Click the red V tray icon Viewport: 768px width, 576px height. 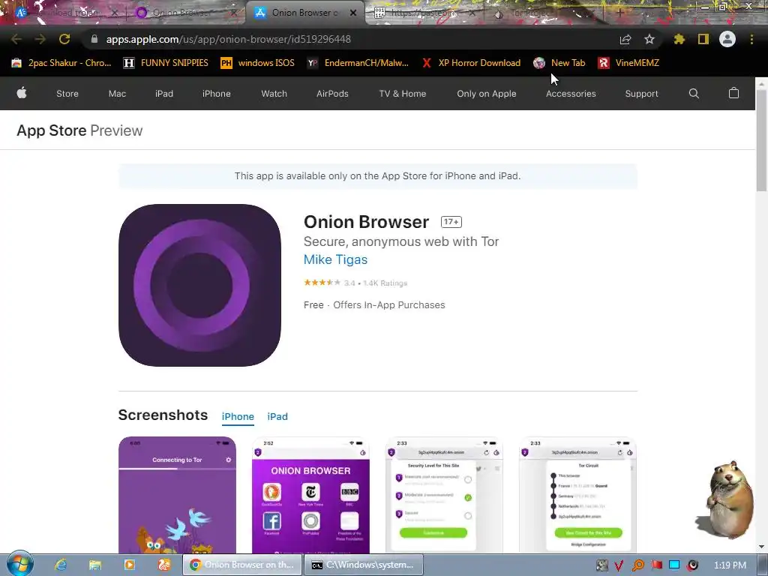(619, 565)
